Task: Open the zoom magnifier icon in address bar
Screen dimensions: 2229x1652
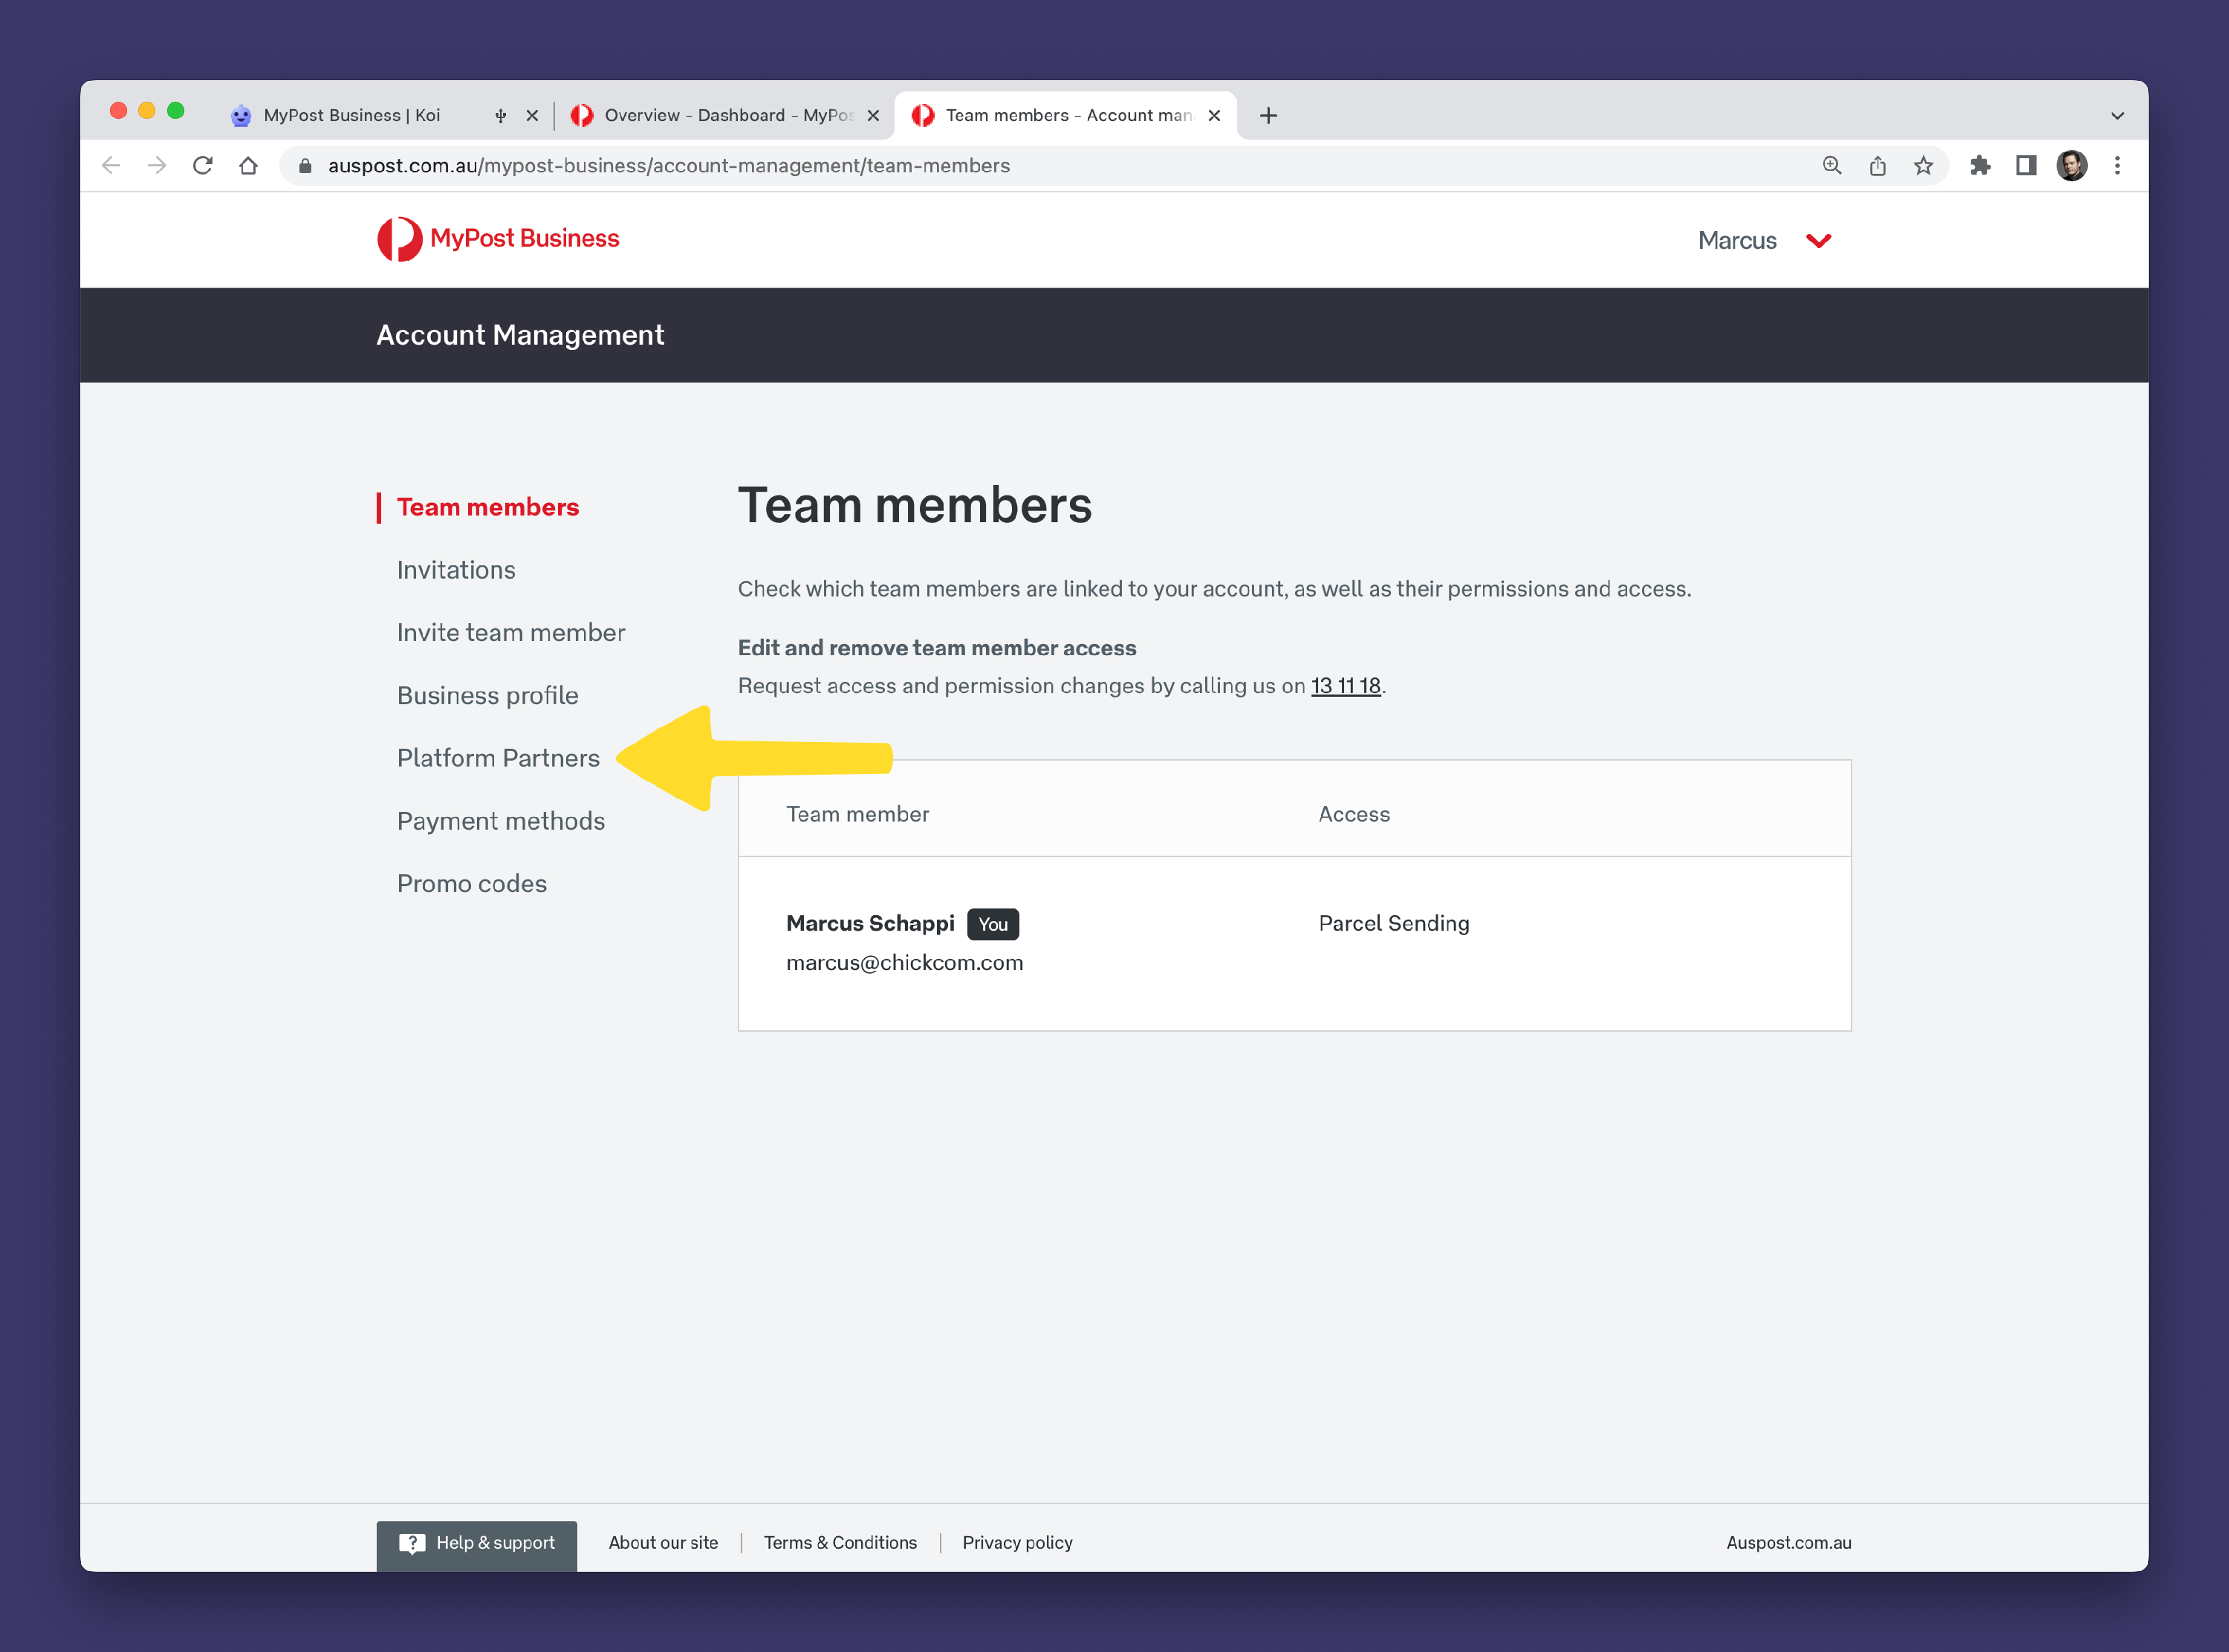Action: 1831,166
